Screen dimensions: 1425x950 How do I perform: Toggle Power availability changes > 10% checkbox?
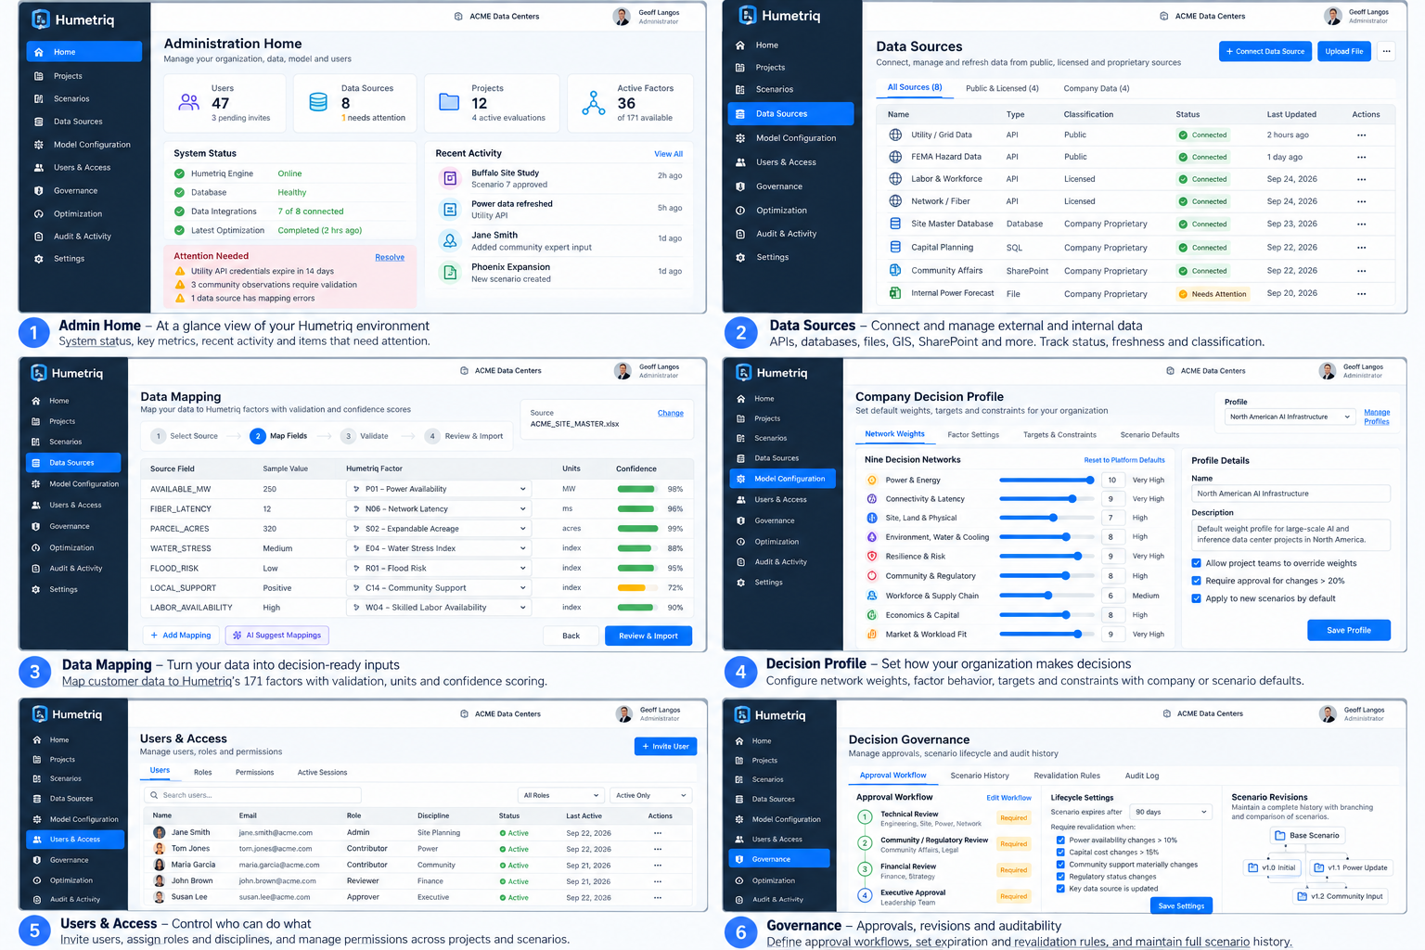tap(1060, 841)
